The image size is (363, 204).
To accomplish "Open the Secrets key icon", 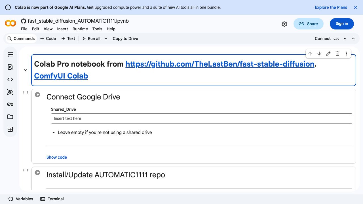I will (10, 104).
